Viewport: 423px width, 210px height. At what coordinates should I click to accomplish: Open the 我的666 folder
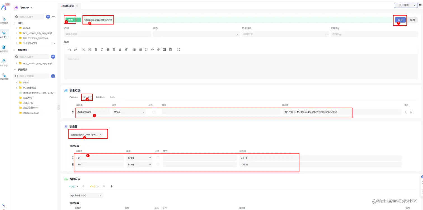pos(27,98)
